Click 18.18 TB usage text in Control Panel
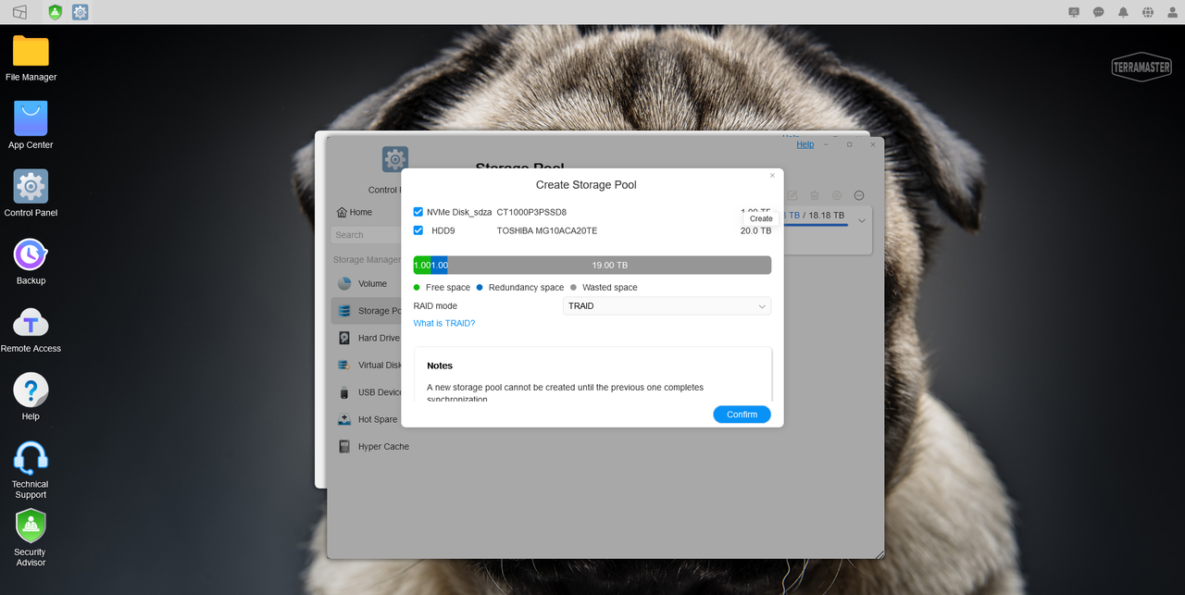 827,215
